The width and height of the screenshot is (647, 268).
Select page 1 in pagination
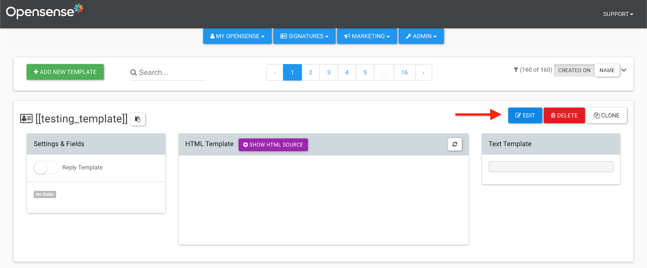292,73
